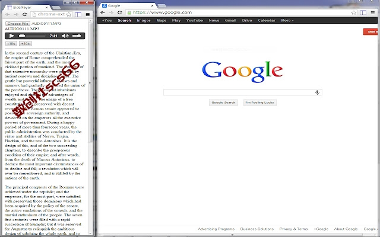
Task: Close the Google tab
Action: [153, 5]
